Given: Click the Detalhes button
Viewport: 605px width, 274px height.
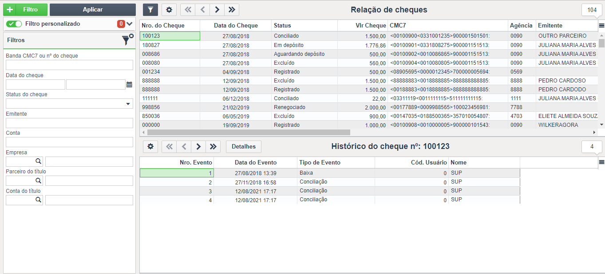Looking at the screenshot, I should click(x=244, y=146).
